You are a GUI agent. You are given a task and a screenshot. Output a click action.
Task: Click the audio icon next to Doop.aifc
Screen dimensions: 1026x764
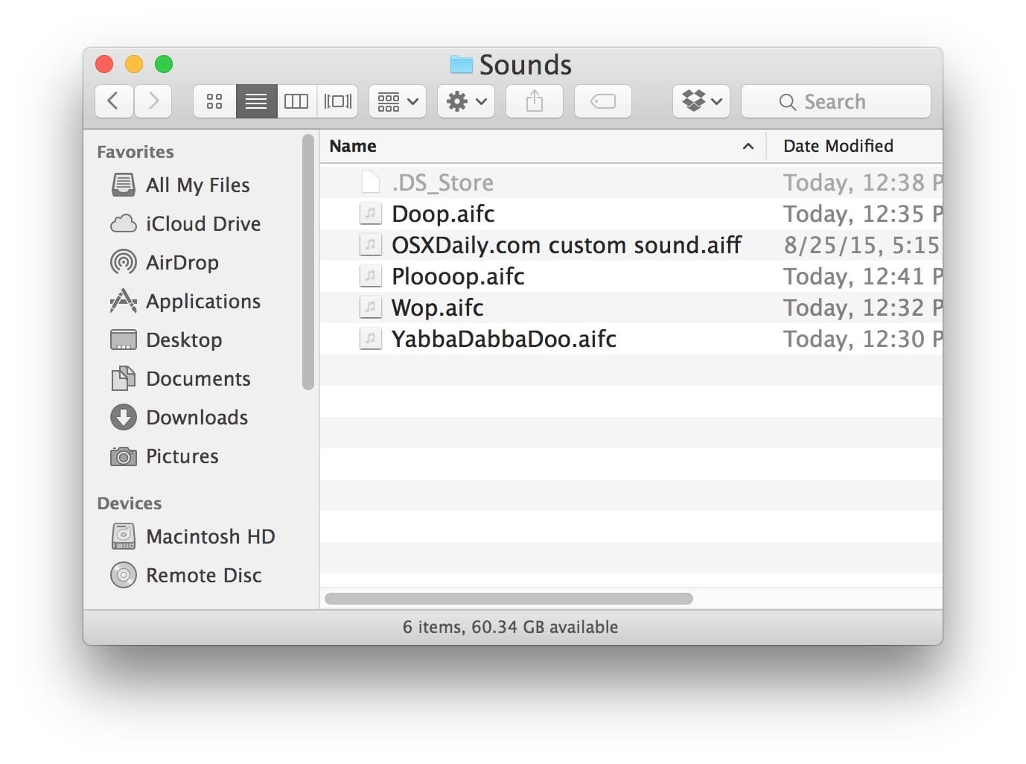(370, 214)
